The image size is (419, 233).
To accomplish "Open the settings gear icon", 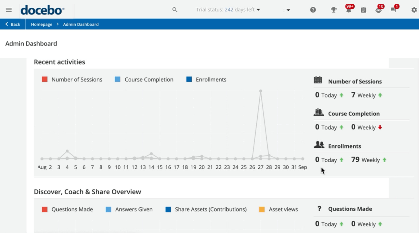I will pos(414,10).
